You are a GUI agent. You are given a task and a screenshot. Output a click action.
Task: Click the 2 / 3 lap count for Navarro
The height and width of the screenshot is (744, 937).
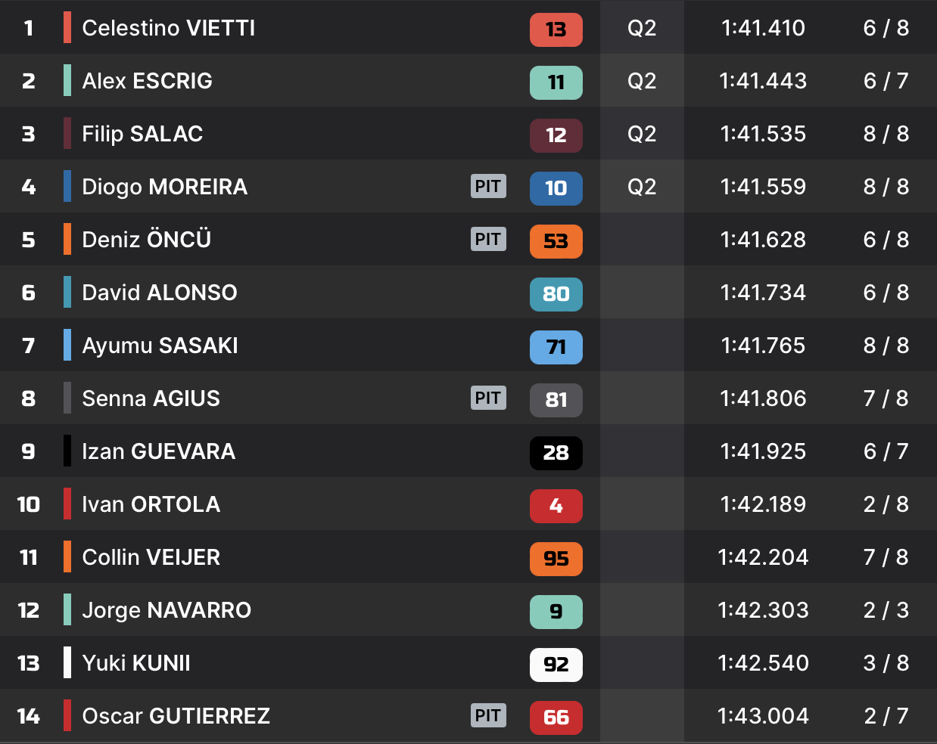pos(886,610)
